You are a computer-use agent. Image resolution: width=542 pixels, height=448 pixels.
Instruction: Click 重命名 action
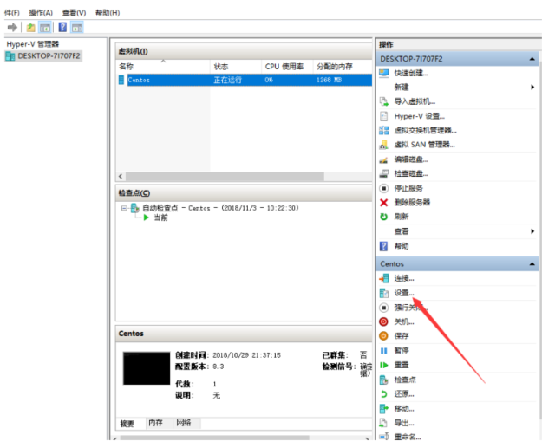408,437
